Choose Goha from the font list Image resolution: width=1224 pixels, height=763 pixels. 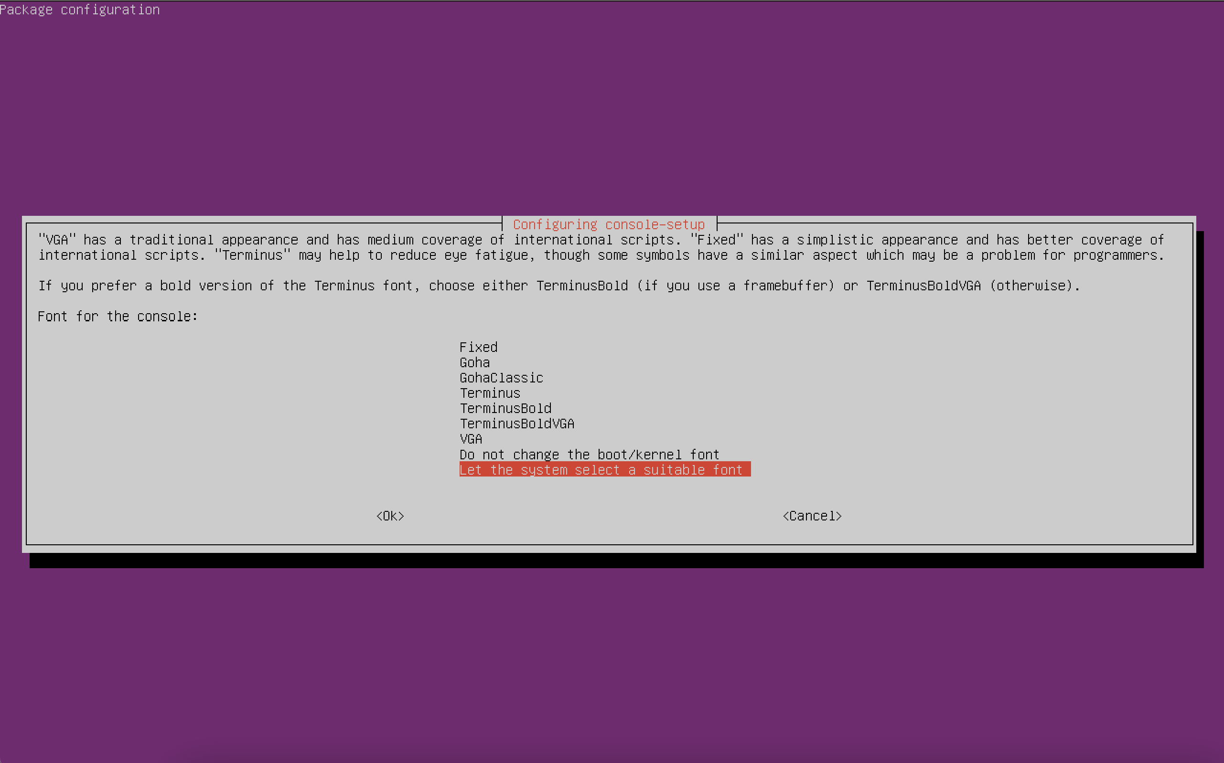point(474,362)
